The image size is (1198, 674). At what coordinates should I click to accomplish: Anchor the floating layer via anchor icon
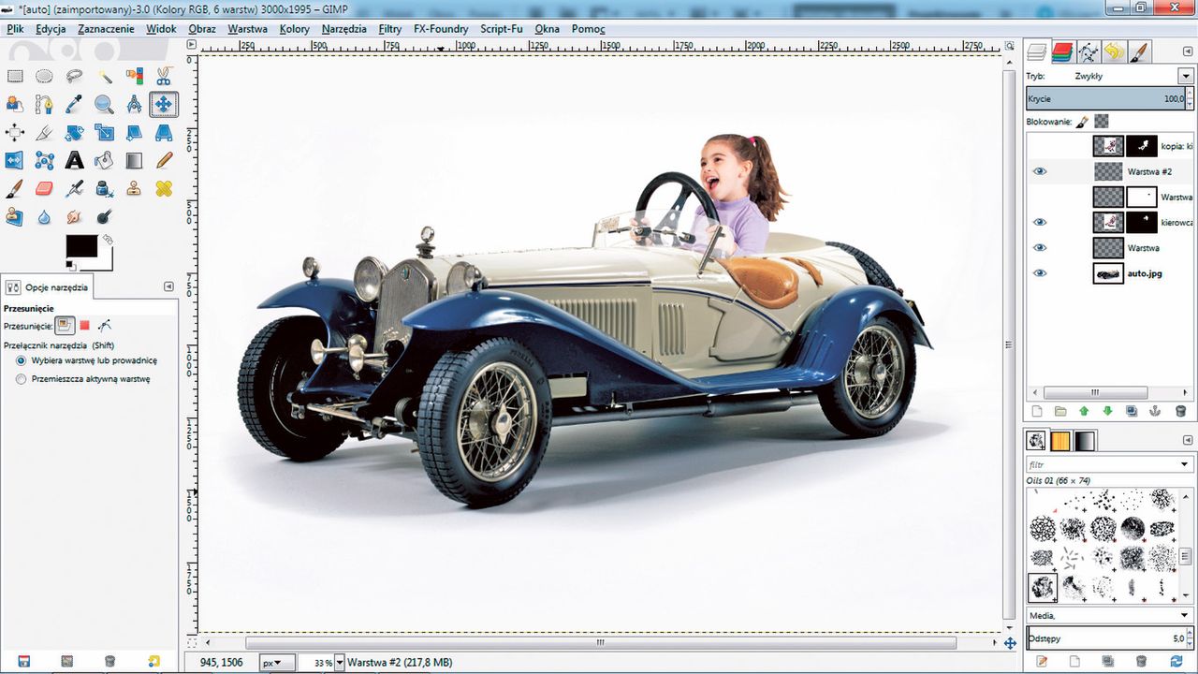pos(1156,411)
